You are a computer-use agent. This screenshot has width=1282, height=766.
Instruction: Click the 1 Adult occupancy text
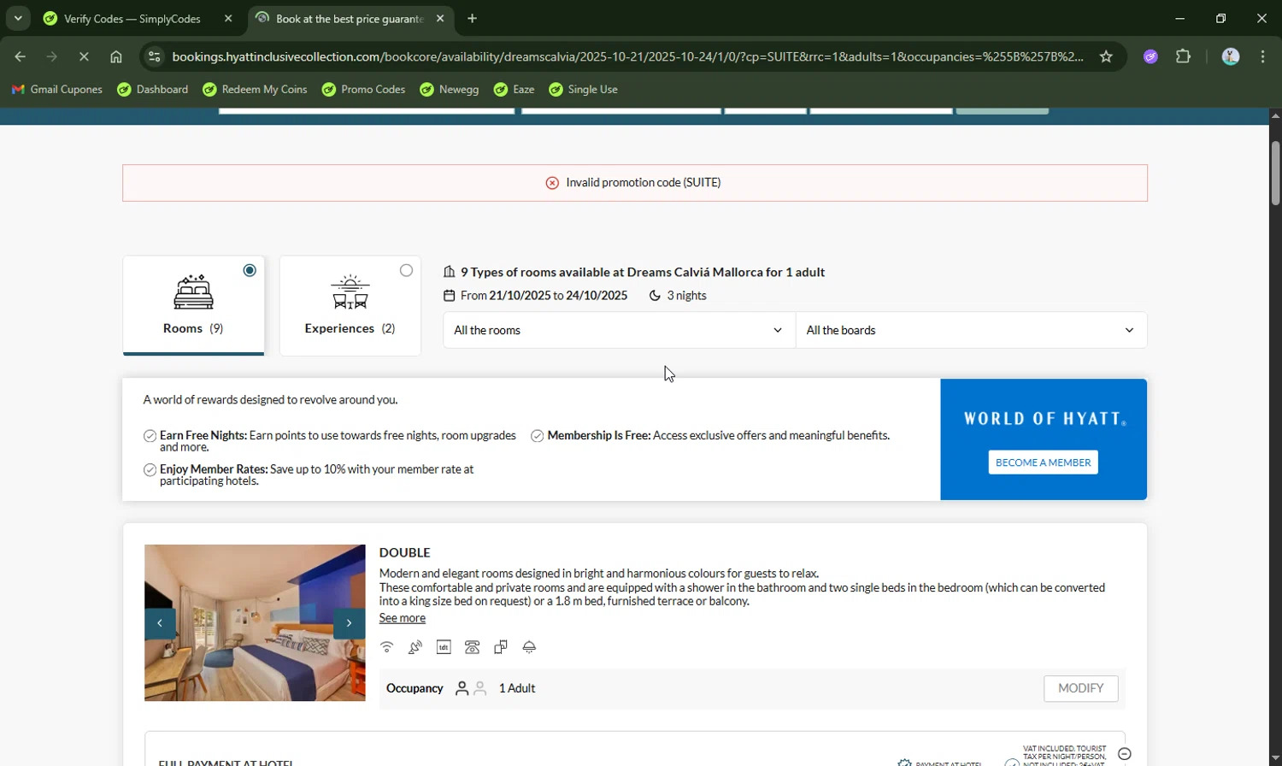point(517,688)
